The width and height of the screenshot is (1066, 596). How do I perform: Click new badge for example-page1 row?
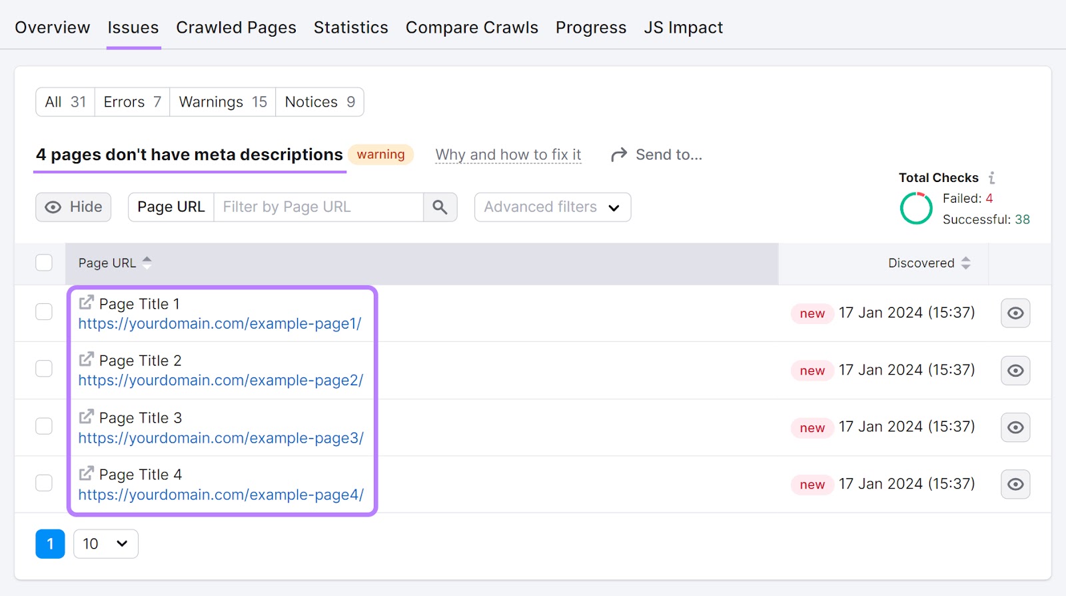tap(812, 313)
